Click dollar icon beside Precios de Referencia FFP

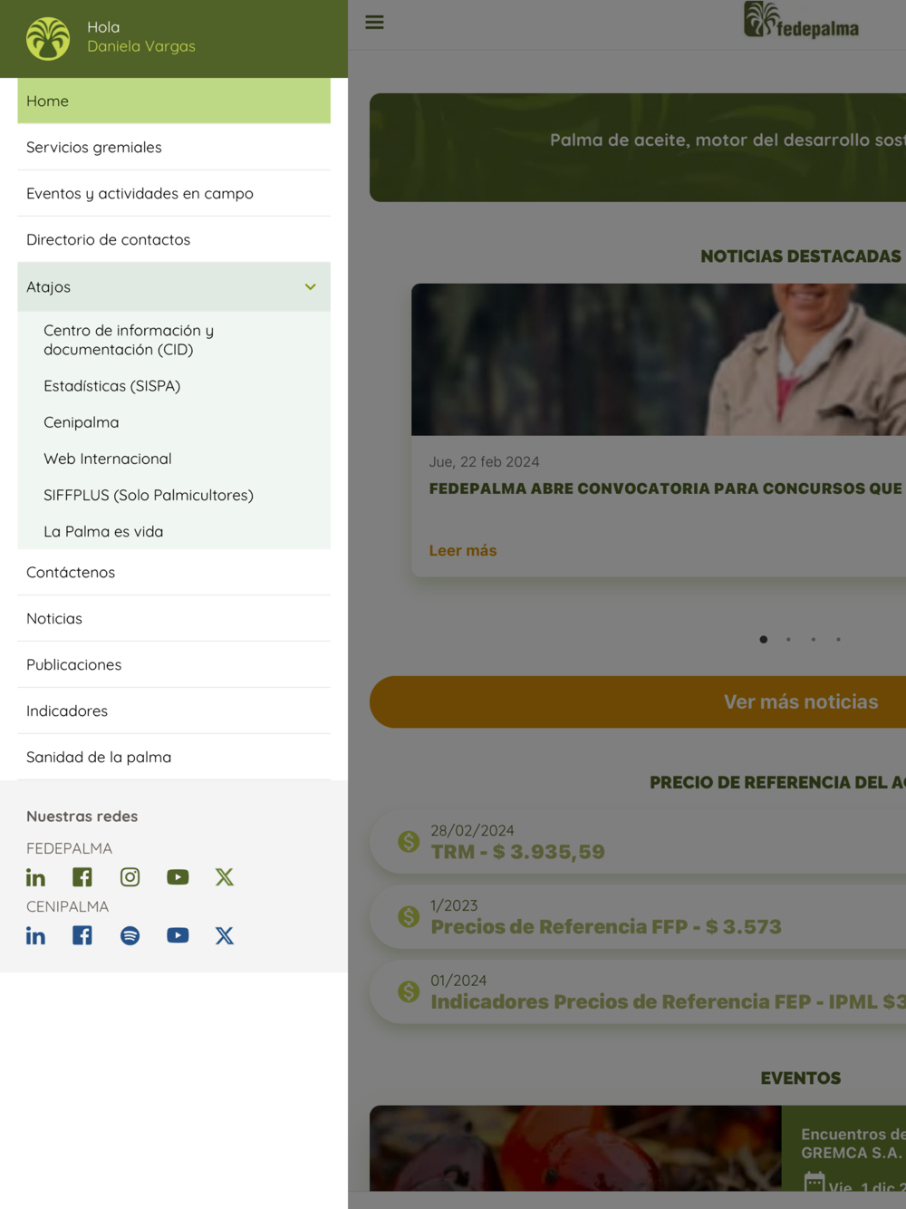(x=409, y=917)
